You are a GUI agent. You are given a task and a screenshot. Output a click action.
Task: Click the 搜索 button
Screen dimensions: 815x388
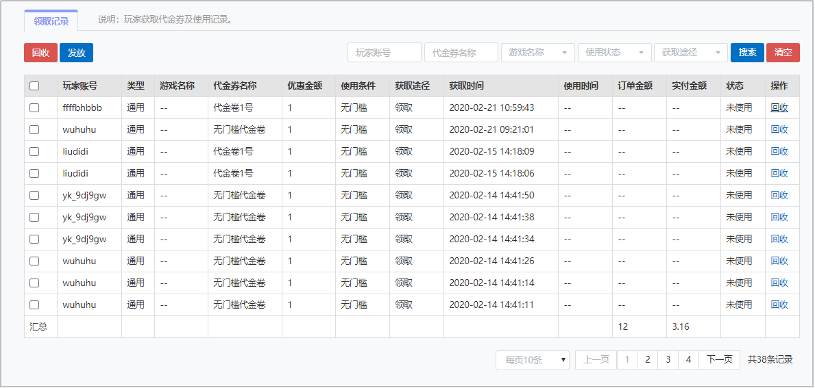[x=747, y=53]
